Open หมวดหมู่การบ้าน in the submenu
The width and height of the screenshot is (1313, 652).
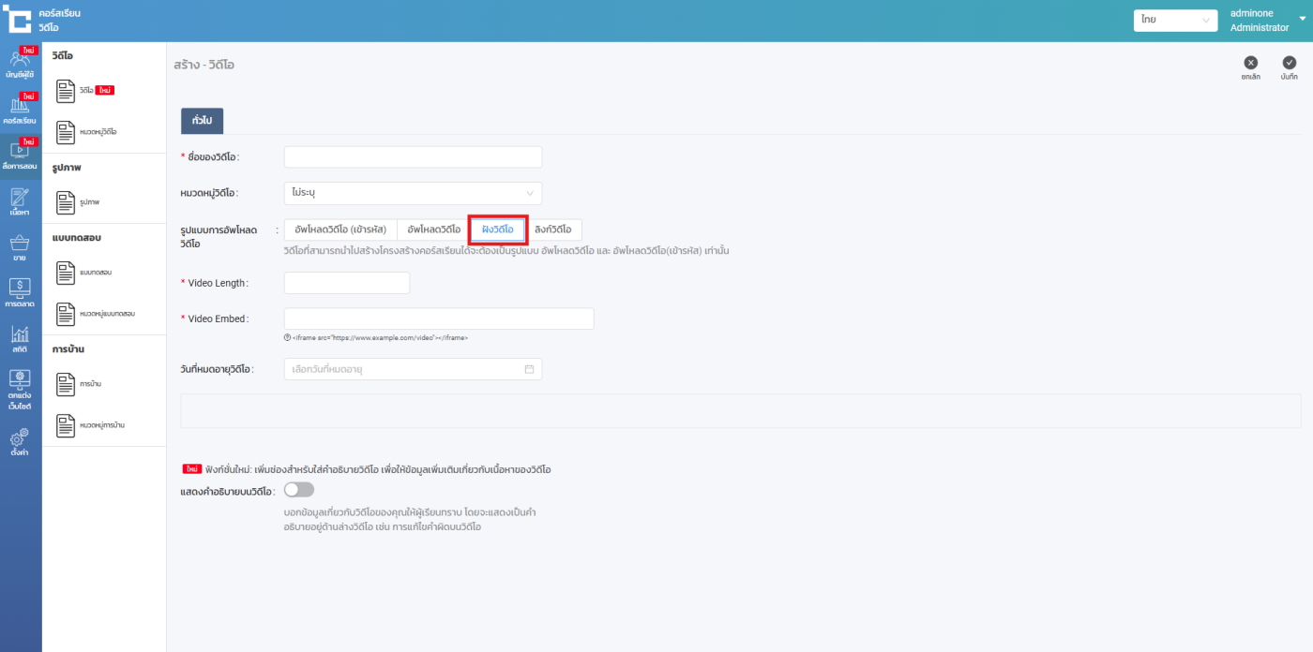(x=101, y=425)
